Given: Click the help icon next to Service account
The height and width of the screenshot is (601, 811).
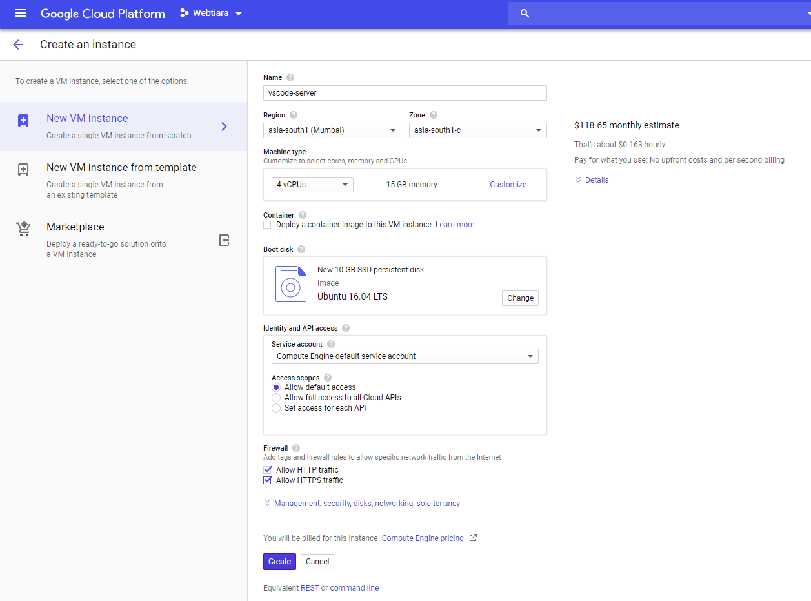Looking at the screenshot, I should tap(331, 344).
